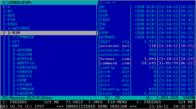Image resolution: width=196 pixels, height=109 pixels.
Task: Click left C: FREEDOS drive label
Action: point(15,102)
